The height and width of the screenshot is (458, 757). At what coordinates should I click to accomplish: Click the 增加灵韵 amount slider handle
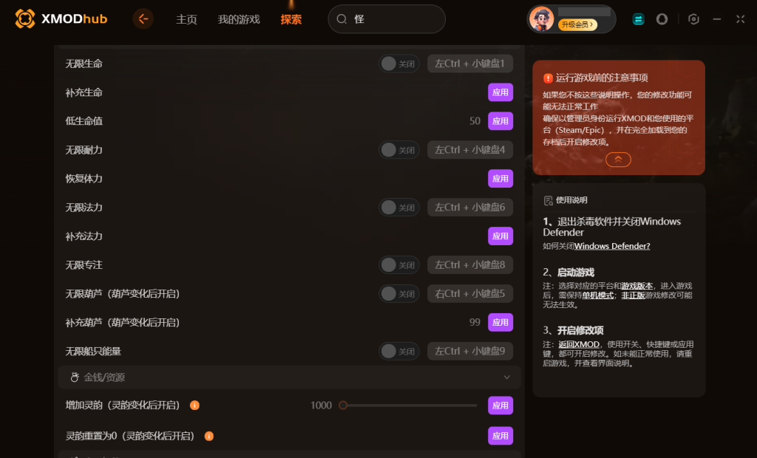[x=343, y=406]
